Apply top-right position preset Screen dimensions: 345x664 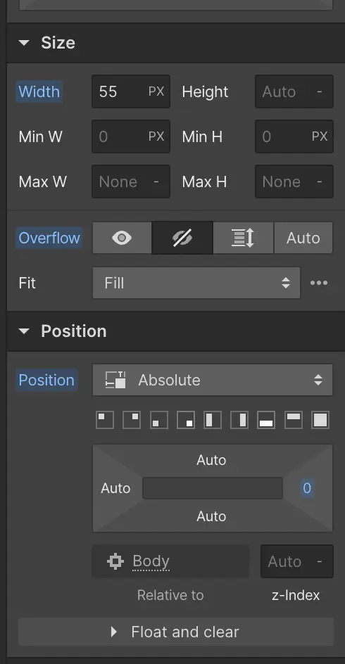132,420
